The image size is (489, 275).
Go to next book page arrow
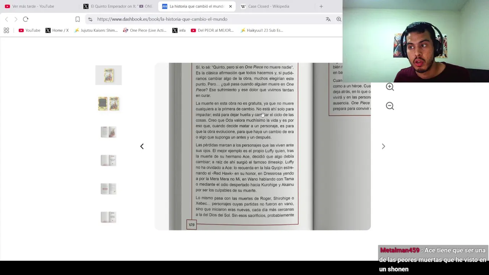tap(383, 146)
